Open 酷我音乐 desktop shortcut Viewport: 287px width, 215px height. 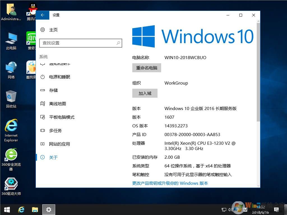point(31,70)
